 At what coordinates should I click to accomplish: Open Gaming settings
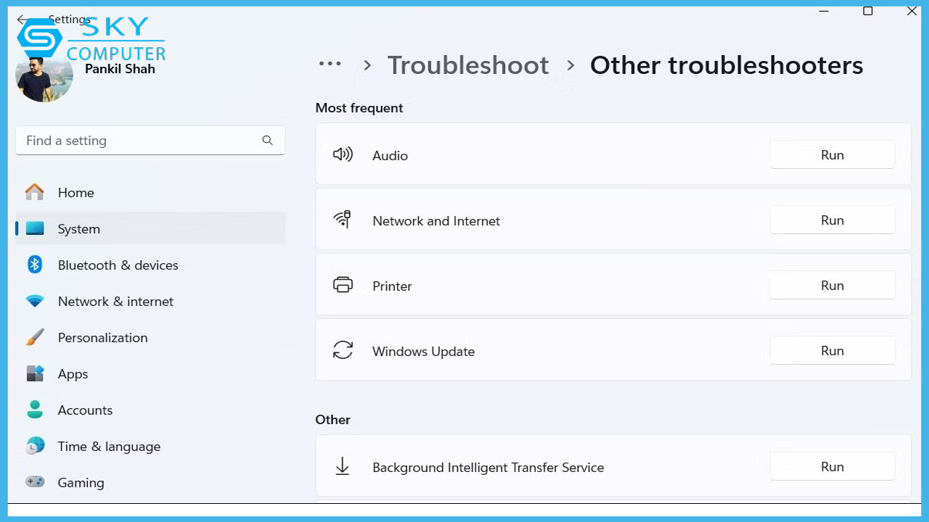coord(150,483)
